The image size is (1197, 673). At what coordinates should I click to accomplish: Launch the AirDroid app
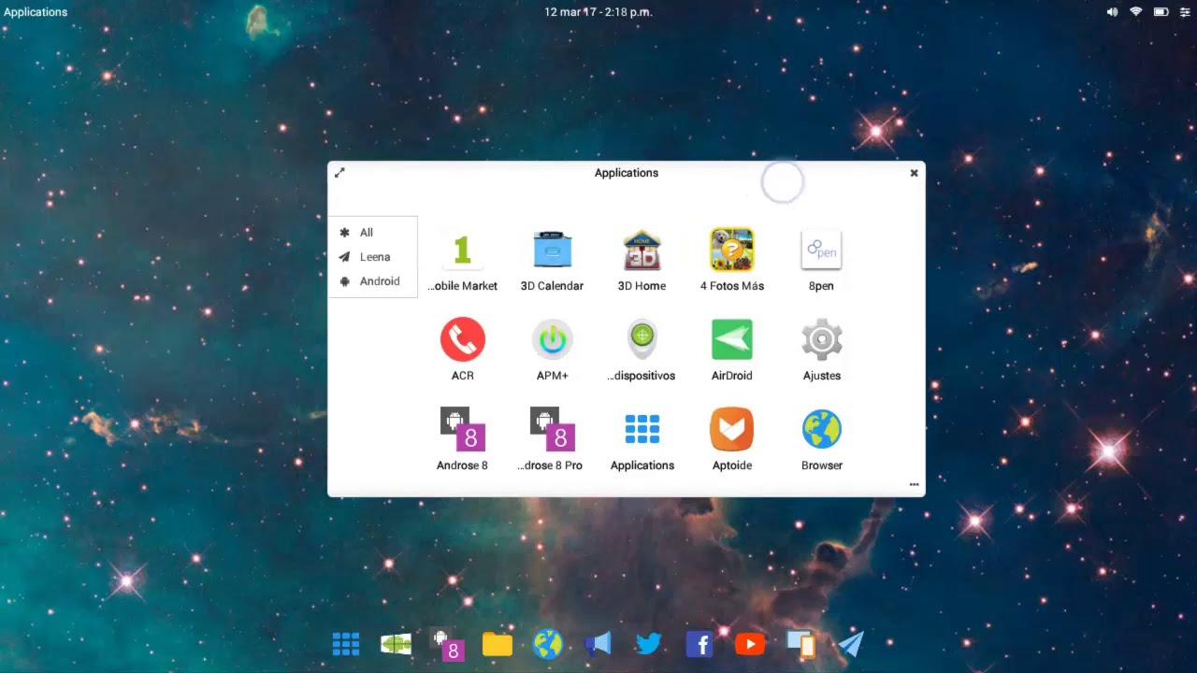[731, 350]
